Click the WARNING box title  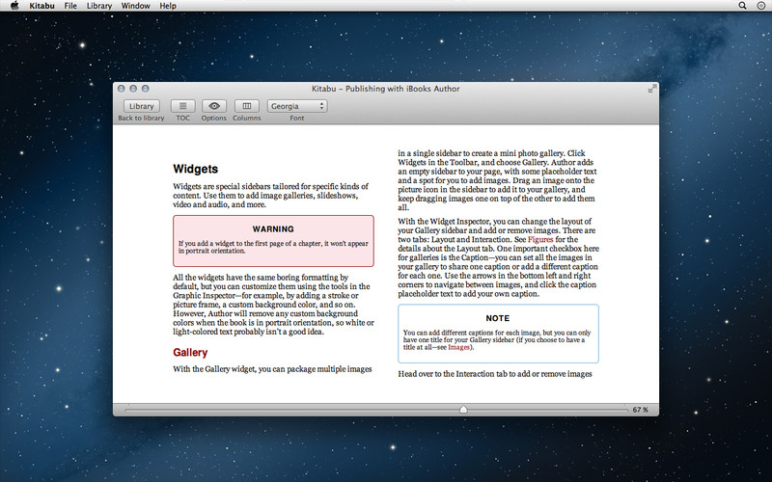point(273,229)
